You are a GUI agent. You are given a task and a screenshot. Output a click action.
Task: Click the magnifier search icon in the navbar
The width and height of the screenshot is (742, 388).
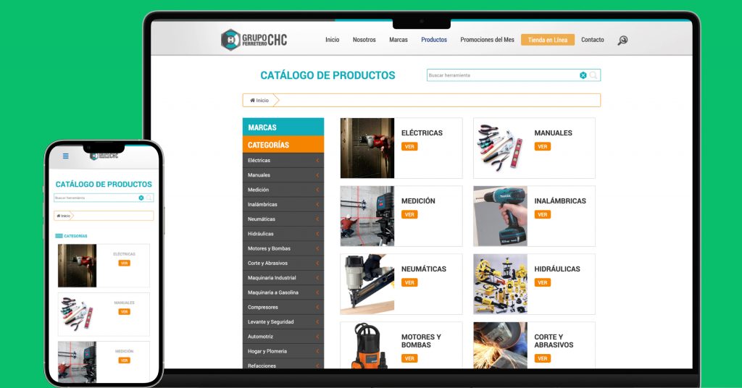point(622,41)
